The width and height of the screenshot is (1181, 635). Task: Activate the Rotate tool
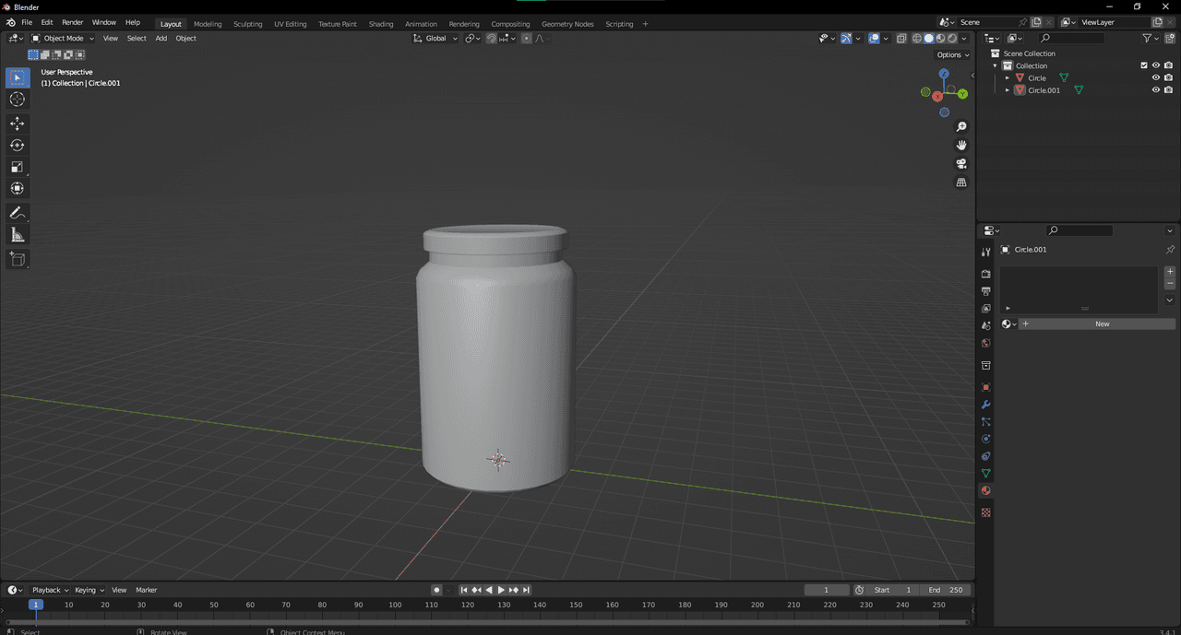18,145
